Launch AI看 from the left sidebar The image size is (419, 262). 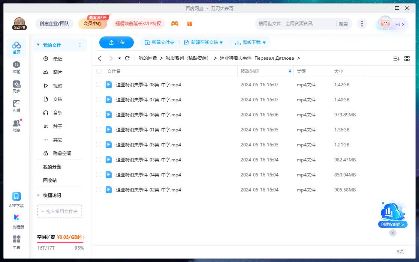[x=16, y=105]
